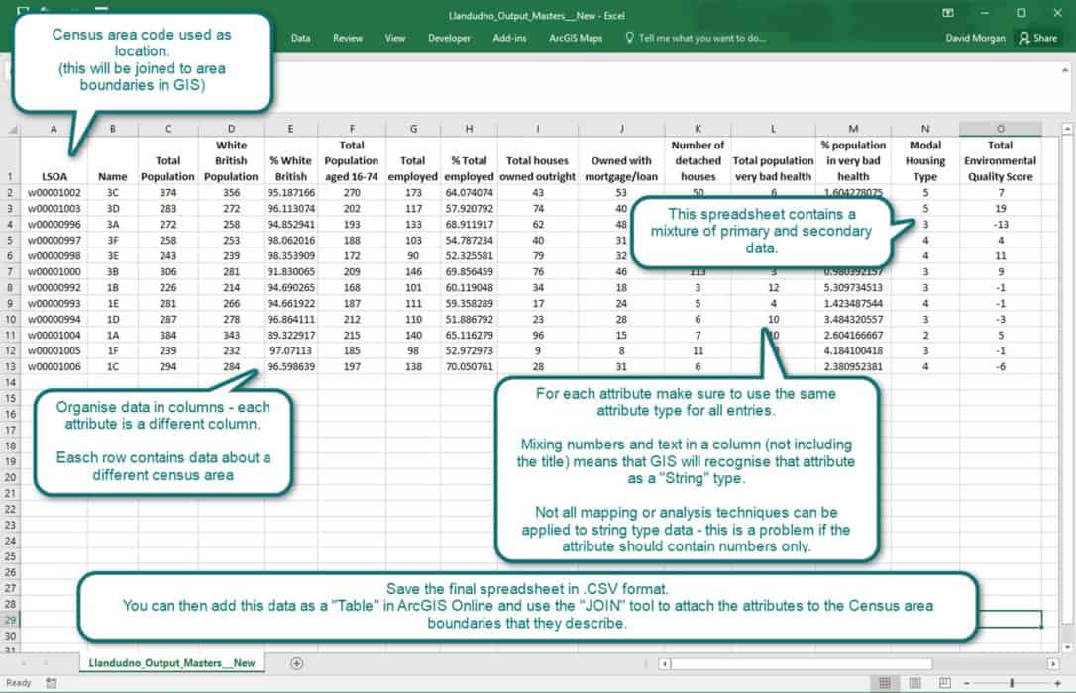Image resolution: width=1076 pixels, height=693 pixels.
Task: Select the Llandudno_Output_Masters__New sheet tab
Action: coord(170,662)
